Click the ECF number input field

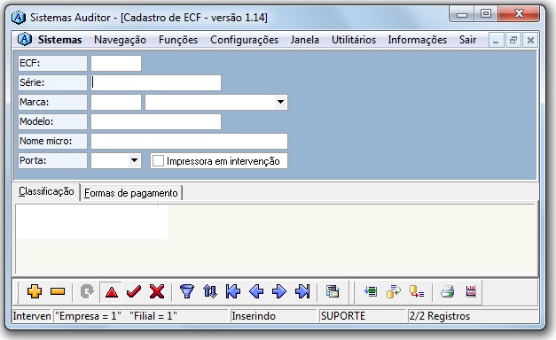(x=116, y=63)
